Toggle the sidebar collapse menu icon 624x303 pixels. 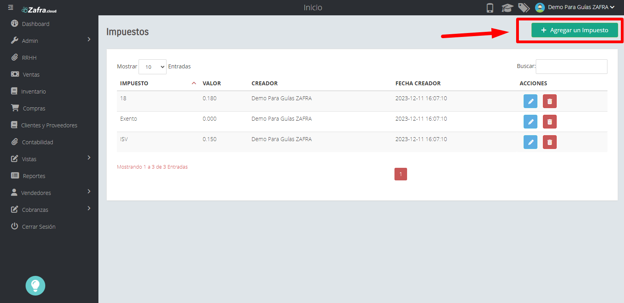11,7
